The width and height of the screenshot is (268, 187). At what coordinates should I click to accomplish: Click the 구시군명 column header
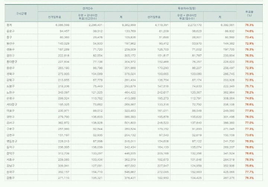21,13
